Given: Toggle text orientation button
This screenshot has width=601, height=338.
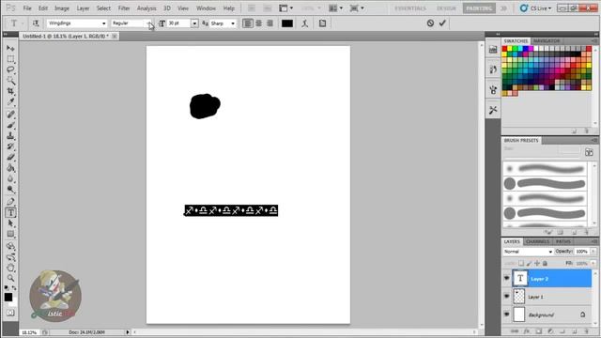Looking at the screenshot, I should click(36, 23).
